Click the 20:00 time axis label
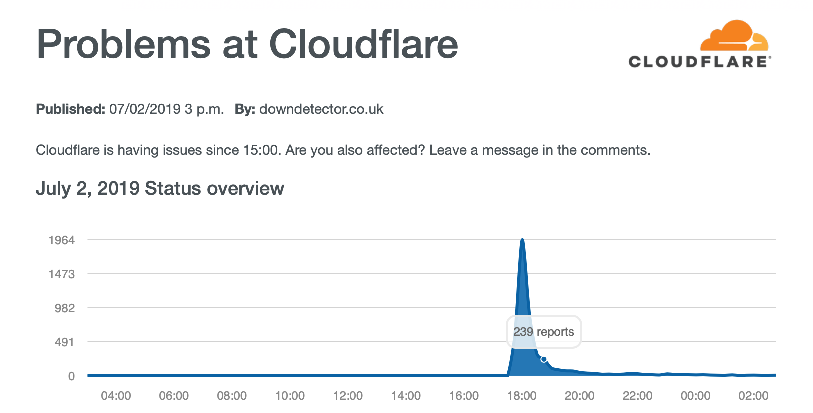This screenshot has width=813, height=413. (580, 396)
